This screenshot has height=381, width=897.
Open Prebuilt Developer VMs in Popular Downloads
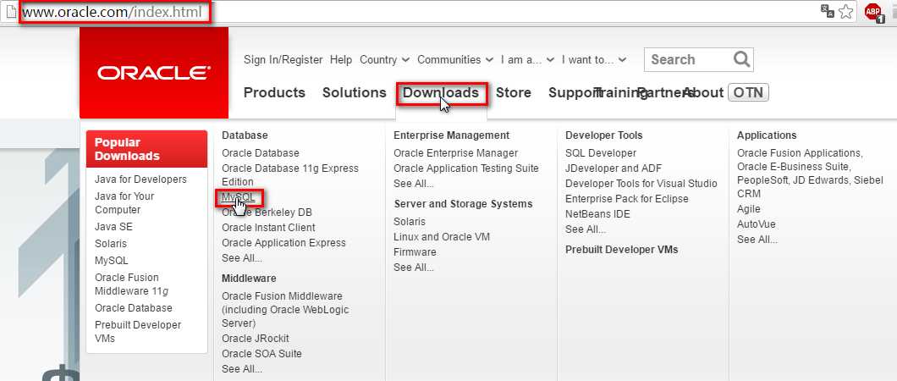click(x=138, y=332)
